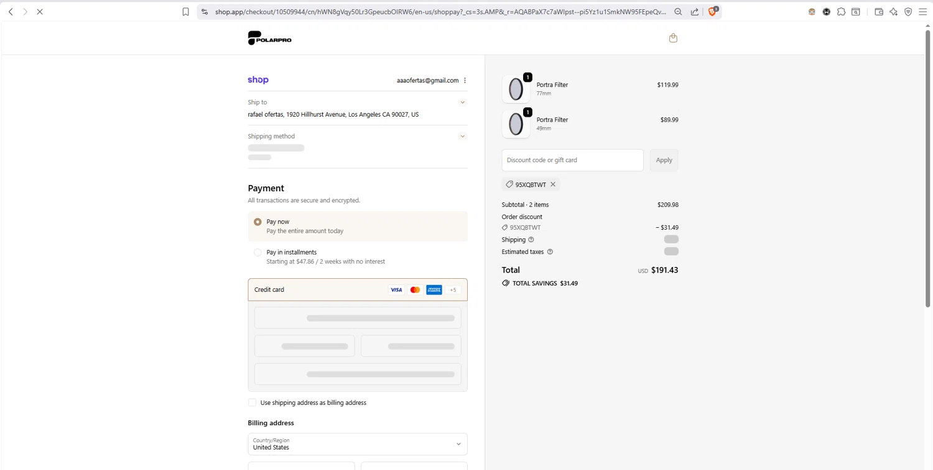Click the browser forward arrow
This screenshot has height=470, width=933.
tap(25, 12)
